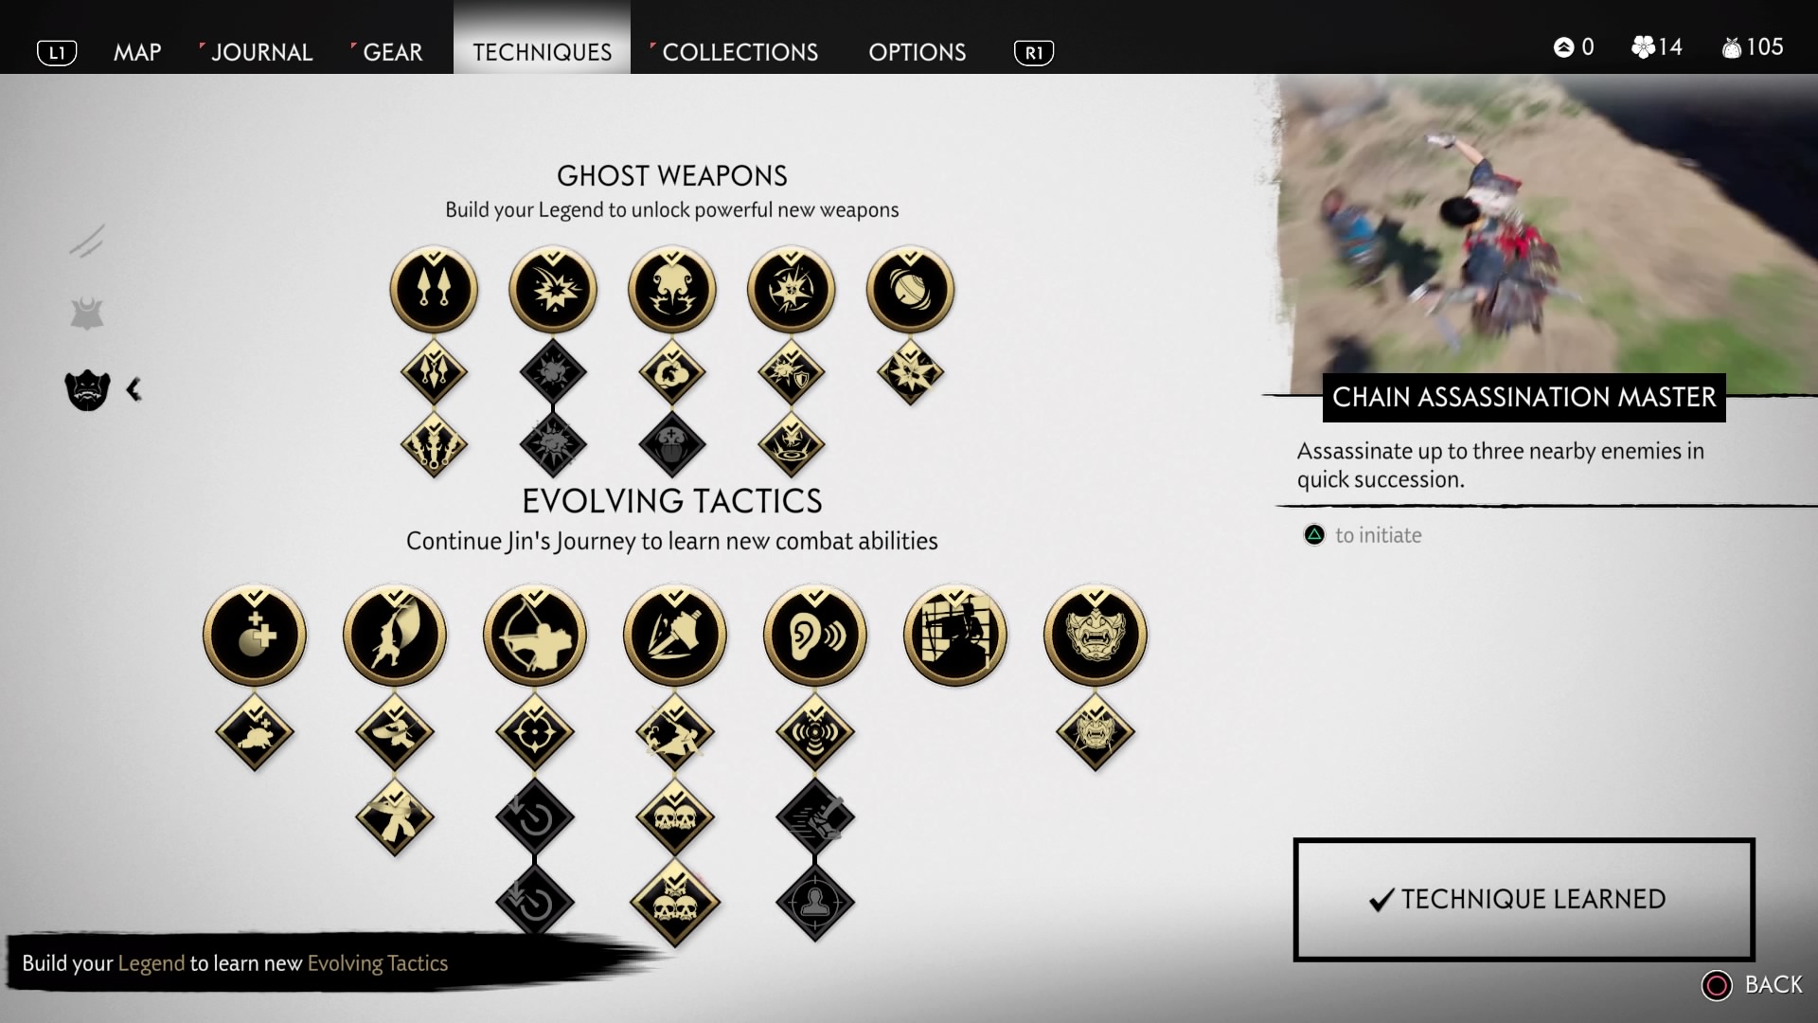Select the Wind Chime ghost weapon icon
1818x1023 pixels.
pyautogui.click(x=911, y=290)
